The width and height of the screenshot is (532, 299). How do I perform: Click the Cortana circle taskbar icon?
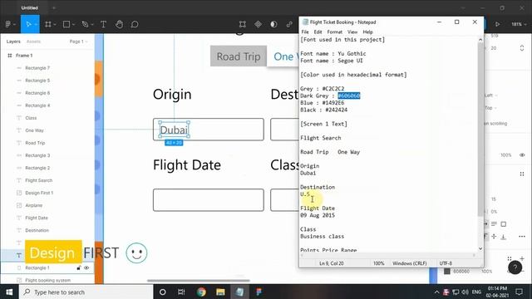pyautogui.click(x=163, y=292)
